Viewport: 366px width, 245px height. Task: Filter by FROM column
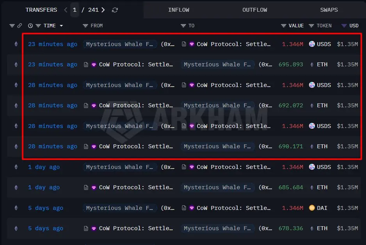point(85,26)
